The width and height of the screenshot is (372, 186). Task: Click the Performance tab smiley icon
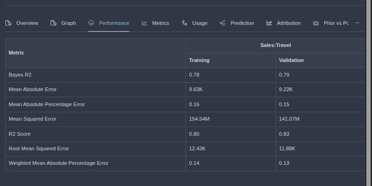[91, 23]
